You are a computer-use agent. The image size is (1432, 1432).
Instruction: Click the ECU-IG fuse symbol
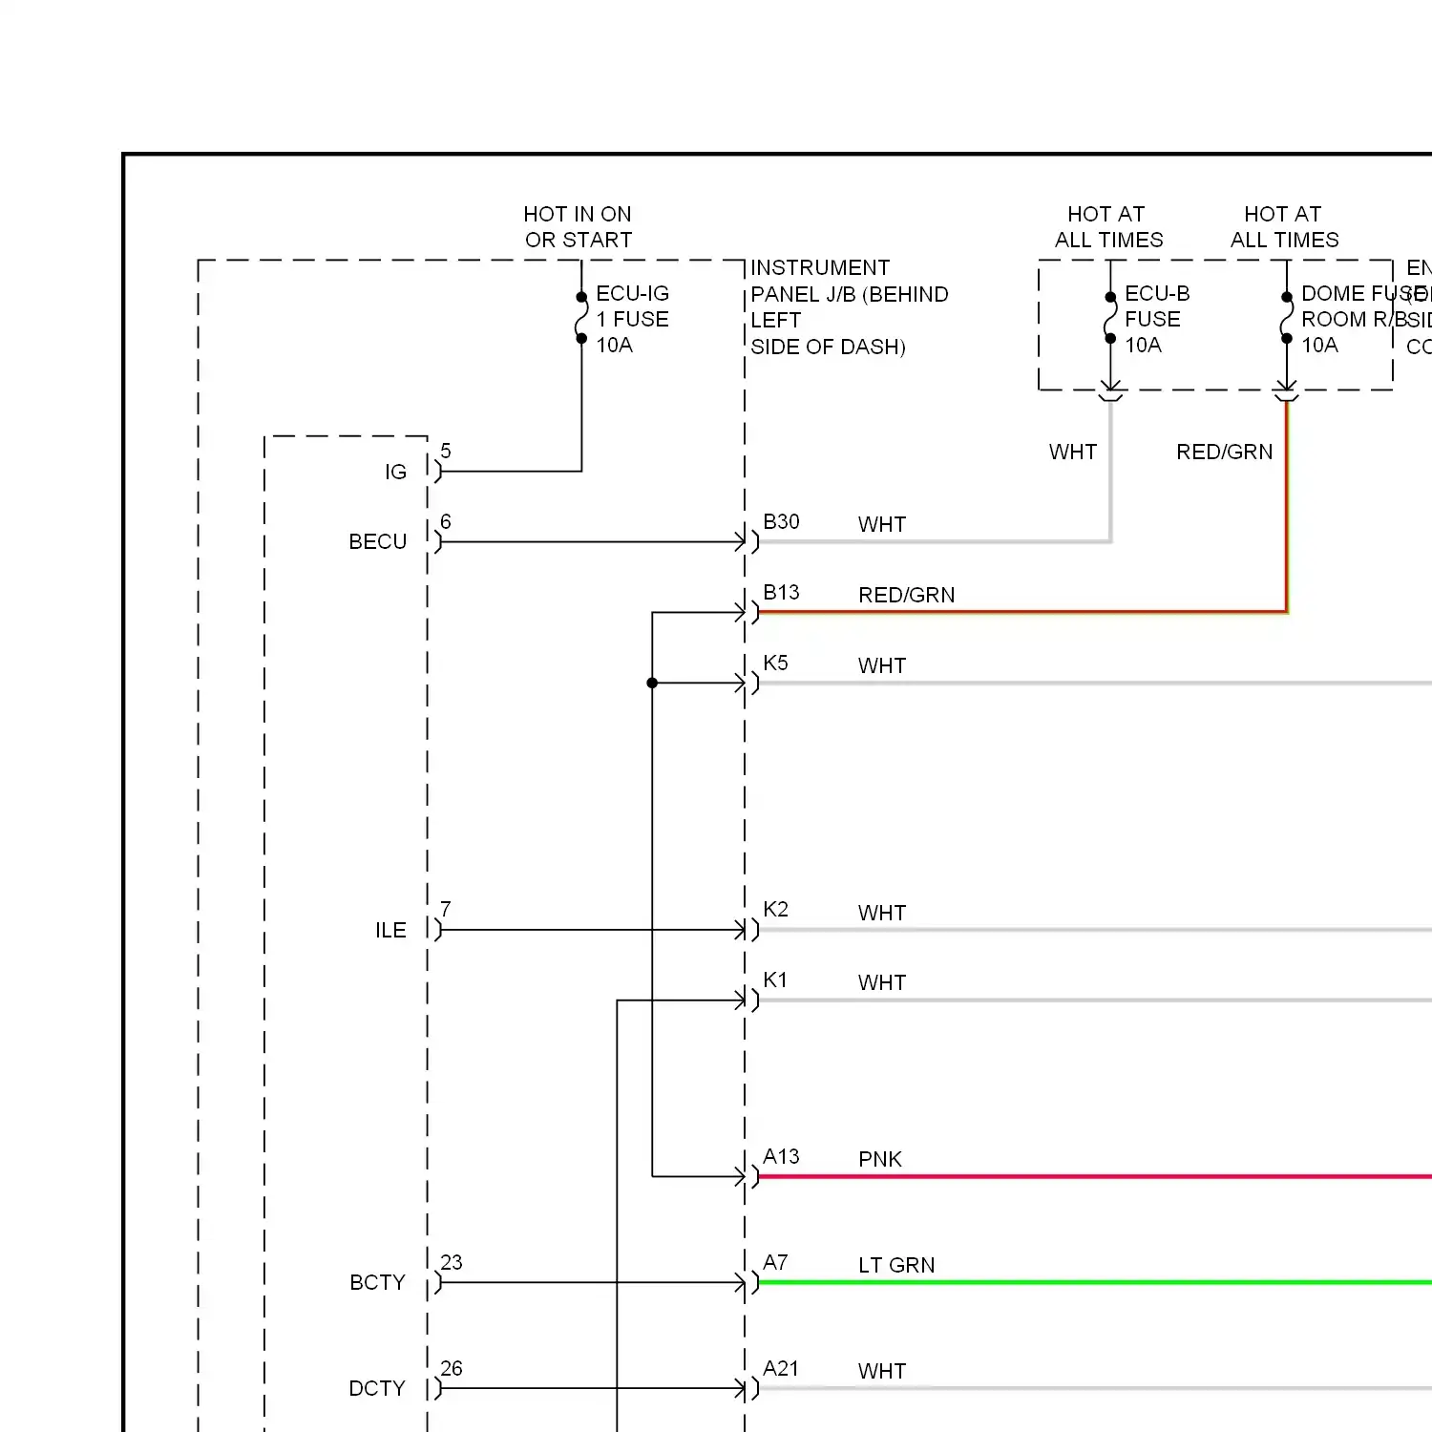[581, 318]
